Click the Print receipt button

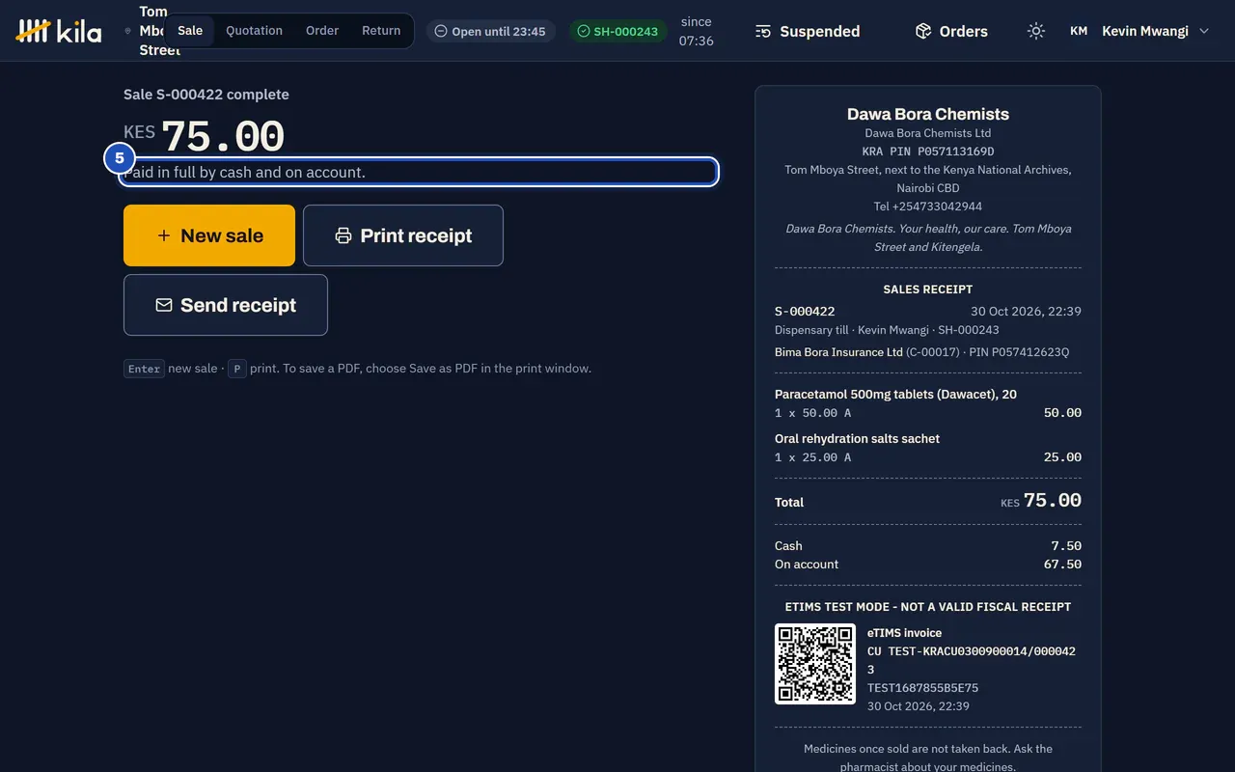tap(403, 235)
